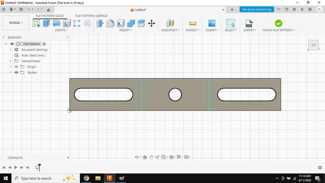Switch to FLAT PATTERN SURFACE tab
This screenshot has width=325, height=183.
point(91,16)
